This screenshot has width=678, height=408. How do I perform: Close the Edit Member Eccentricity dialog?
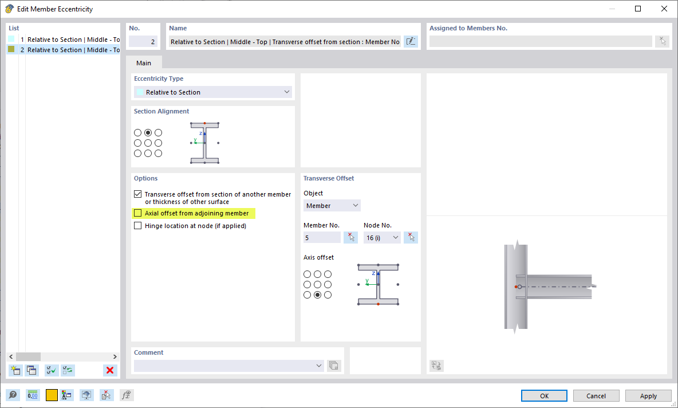pyautogui.click(x=664, y=9)
